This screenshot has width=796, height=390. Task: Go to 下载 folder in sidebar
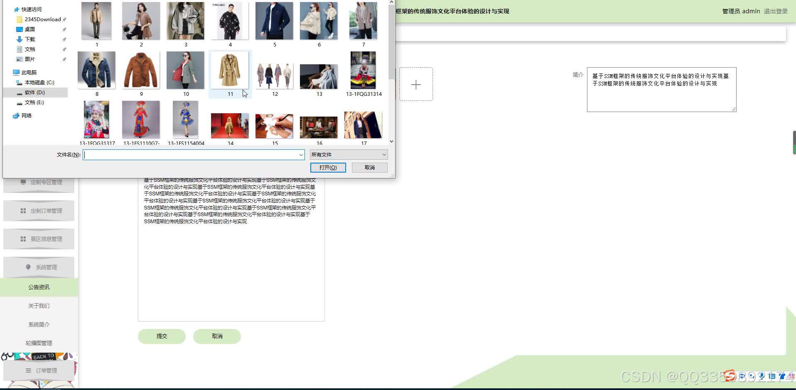30,39
